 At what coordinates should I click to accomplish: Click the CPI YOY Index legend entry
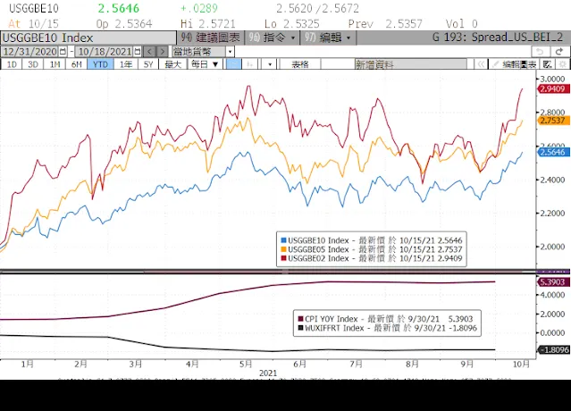[386, 319]
